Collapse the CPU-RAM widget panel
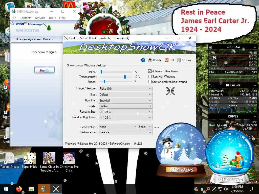Screen dimensions: 259x194 click(255, 47)
